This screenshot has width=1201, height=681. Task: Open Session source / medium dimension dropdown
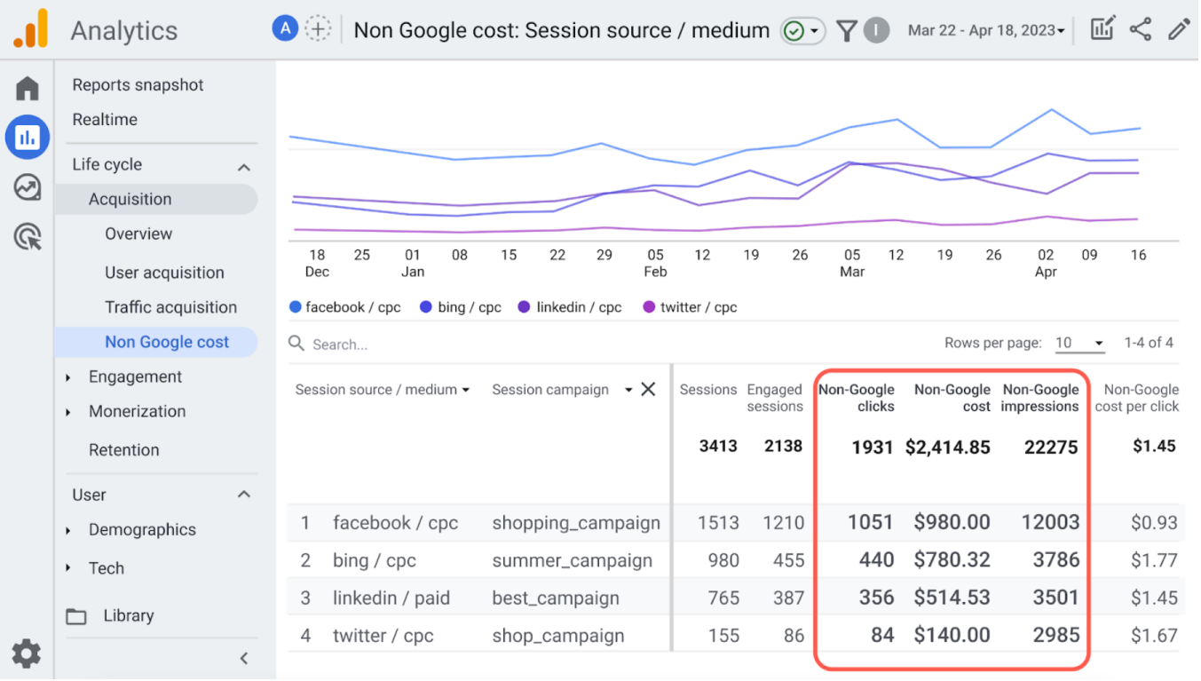point(383,389)
